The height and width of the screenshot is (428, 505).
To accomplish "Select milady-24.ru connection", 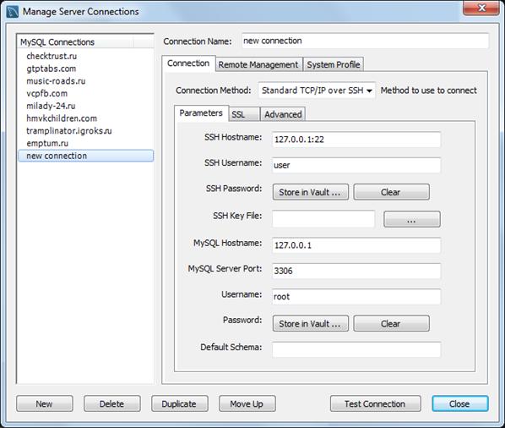I will 86,106.
